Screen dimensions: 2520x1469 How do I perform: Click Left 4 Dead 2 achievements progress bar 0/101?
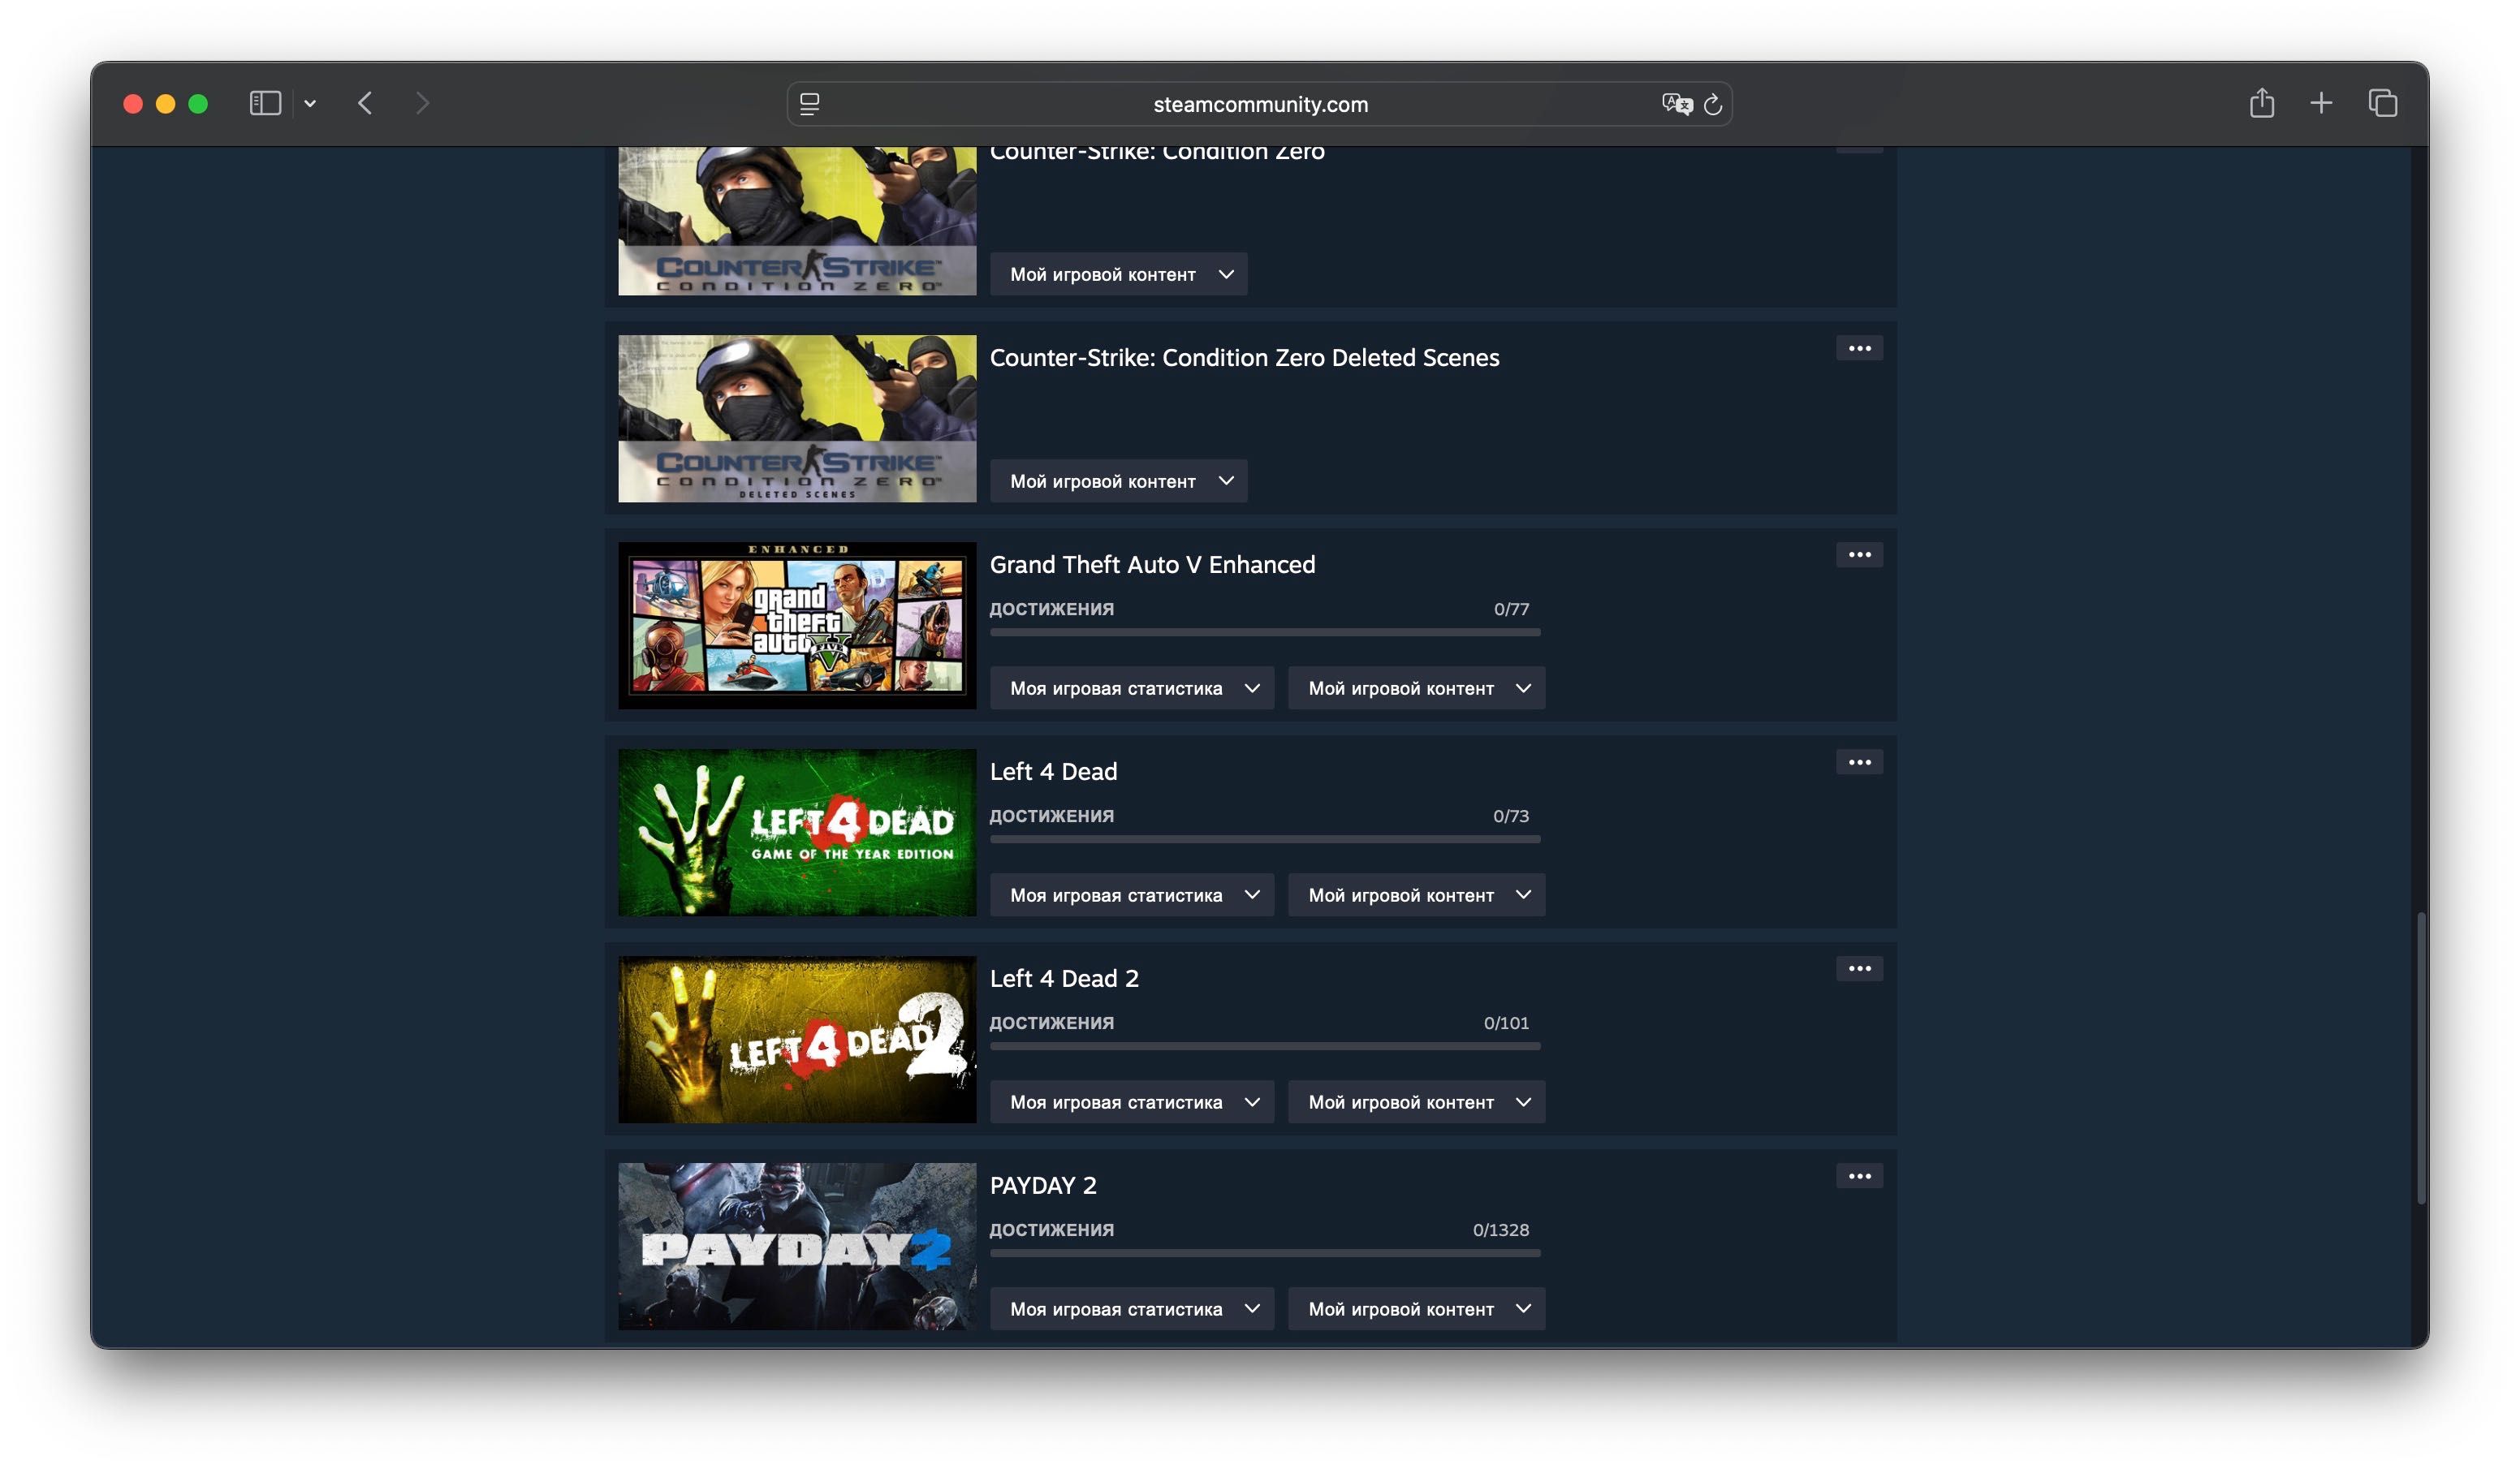click(1265, 1046)
